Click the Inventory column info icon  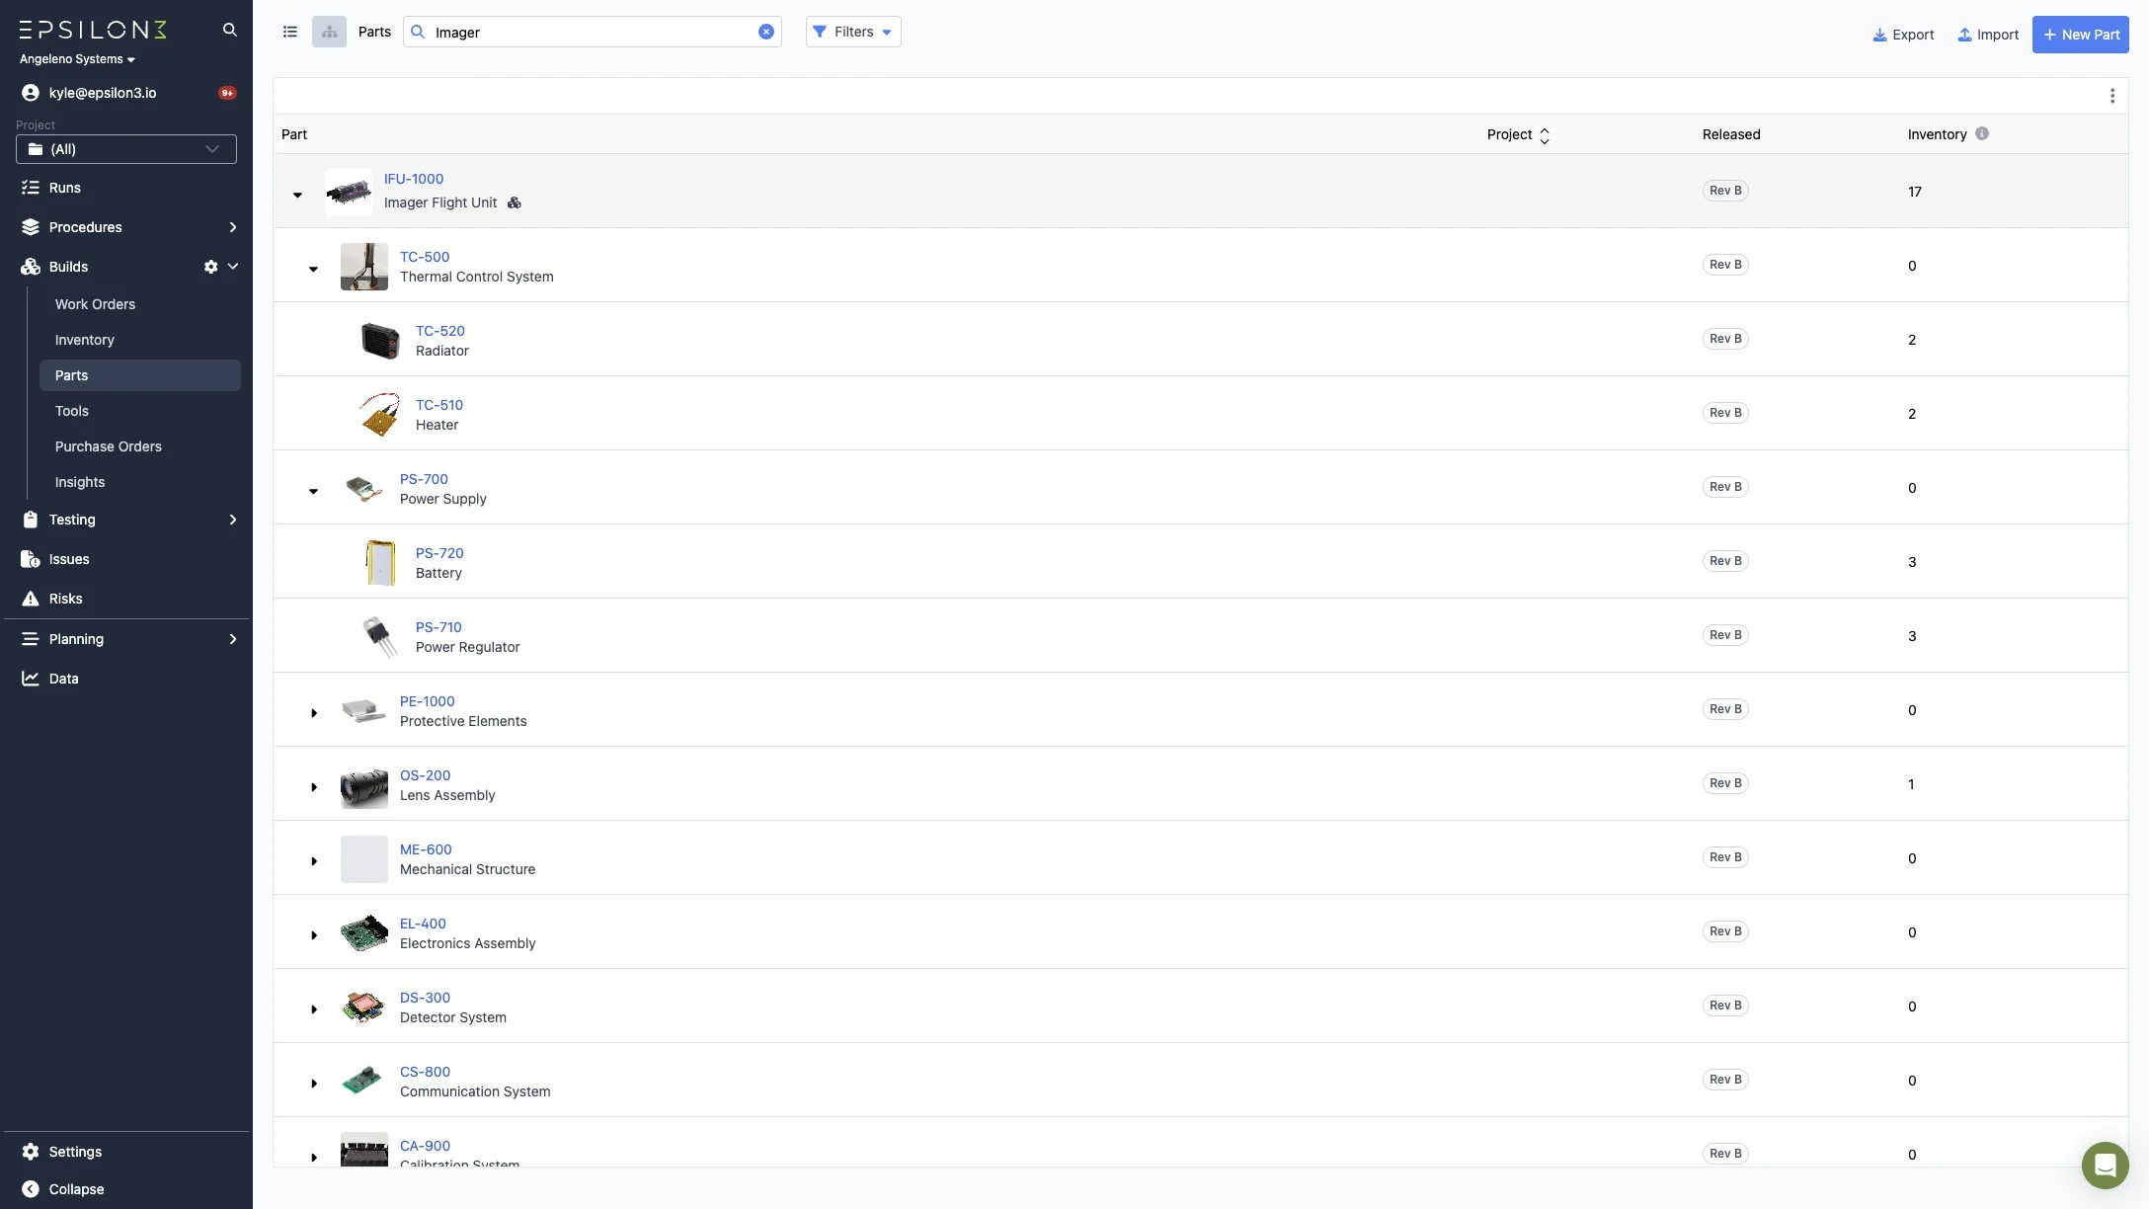click(1981, 133)
